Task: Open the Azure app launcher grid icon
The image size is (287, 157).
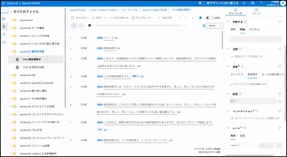Action: (4, 3)
